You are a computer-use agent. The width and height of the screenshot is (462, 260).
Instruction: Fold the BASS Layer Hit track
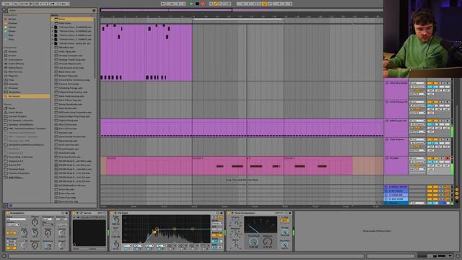click(x=387, y=121)
